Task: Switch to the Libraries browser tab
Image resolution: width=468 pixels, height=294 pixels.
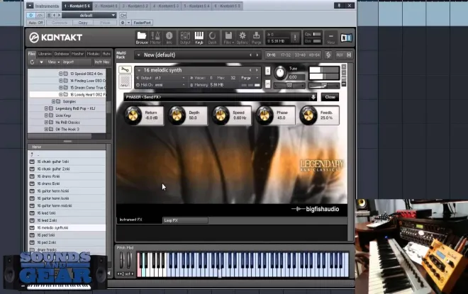Action: pos(45,54)
